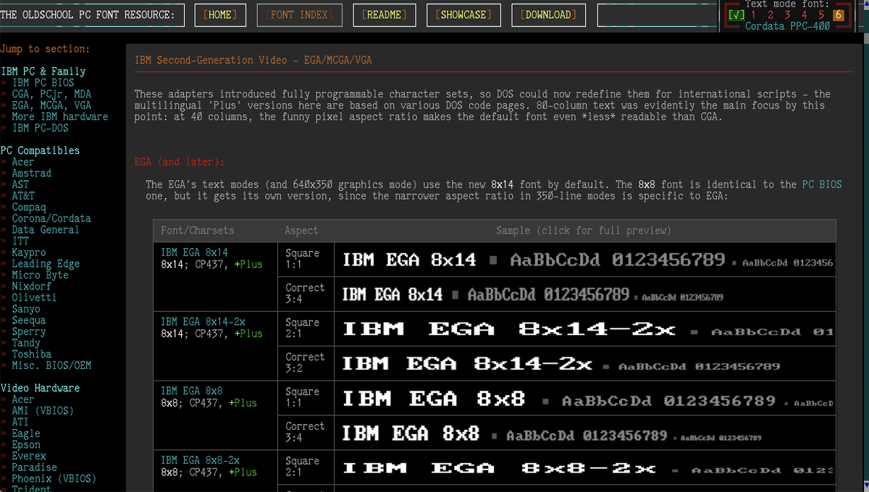Open More IBM hardware section
Screen dimensions: 869x492
pos(59,116)
